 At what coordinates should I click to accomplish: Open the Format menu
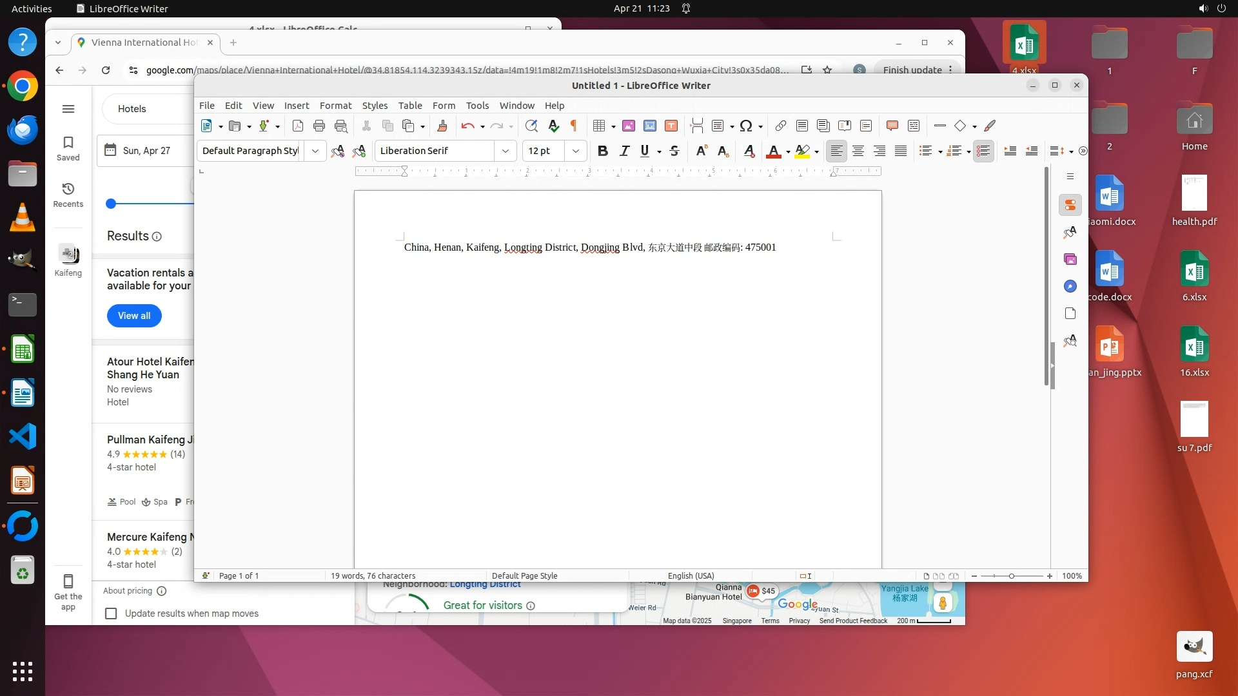[335, 106]
